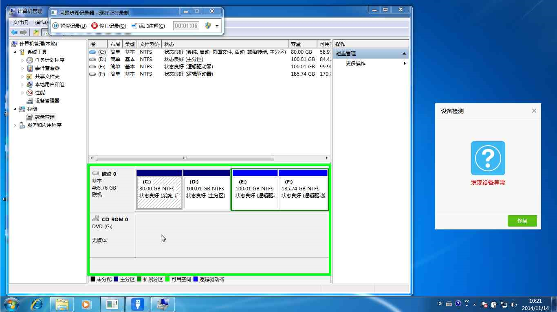The height and width of the screenshot is (312, 557).
Task: Pause recording in Problem Steps Recorder
Action: pos(70,26)
